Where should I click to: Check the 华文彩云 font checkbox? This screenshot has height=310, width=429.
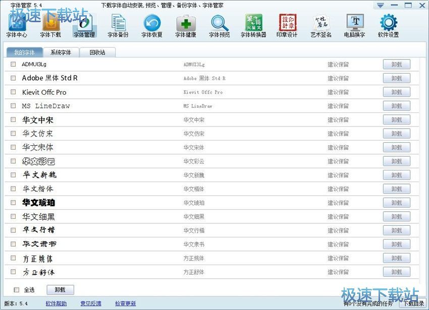click(13, 161)
